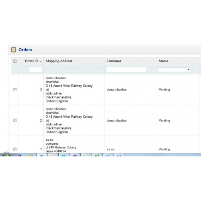The height and width of the screenshot is (201, 201).
Task: Click the Orders clipboard icon
Action: tap(14, 49)
